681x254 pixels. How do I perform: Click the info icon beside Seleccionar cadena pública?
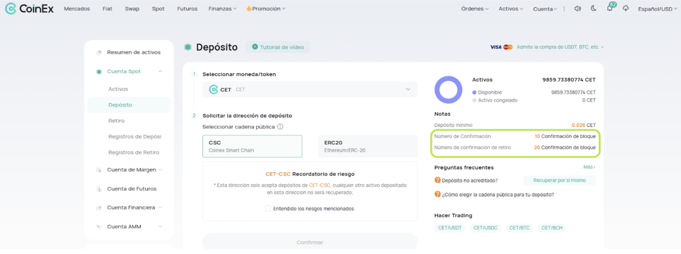click(280, 127)
